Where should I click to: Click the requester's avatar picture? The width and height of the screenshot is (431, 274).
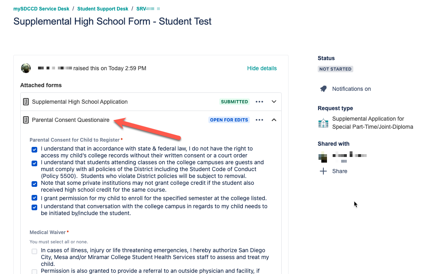coord(26,68)
